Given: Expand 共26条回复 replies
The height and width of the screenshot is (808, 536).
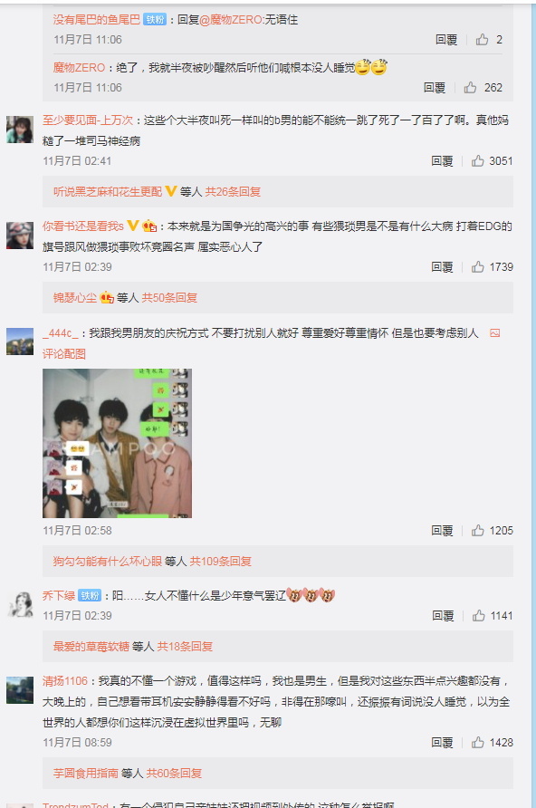Looking at the screenshot, I should [233, 192].
